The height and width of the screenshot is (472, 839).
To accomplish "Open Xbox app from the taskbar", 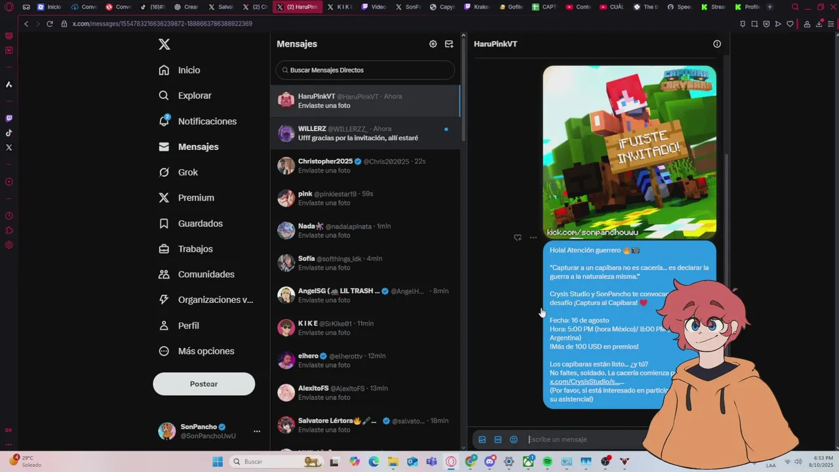I will [x=528, y=462].
